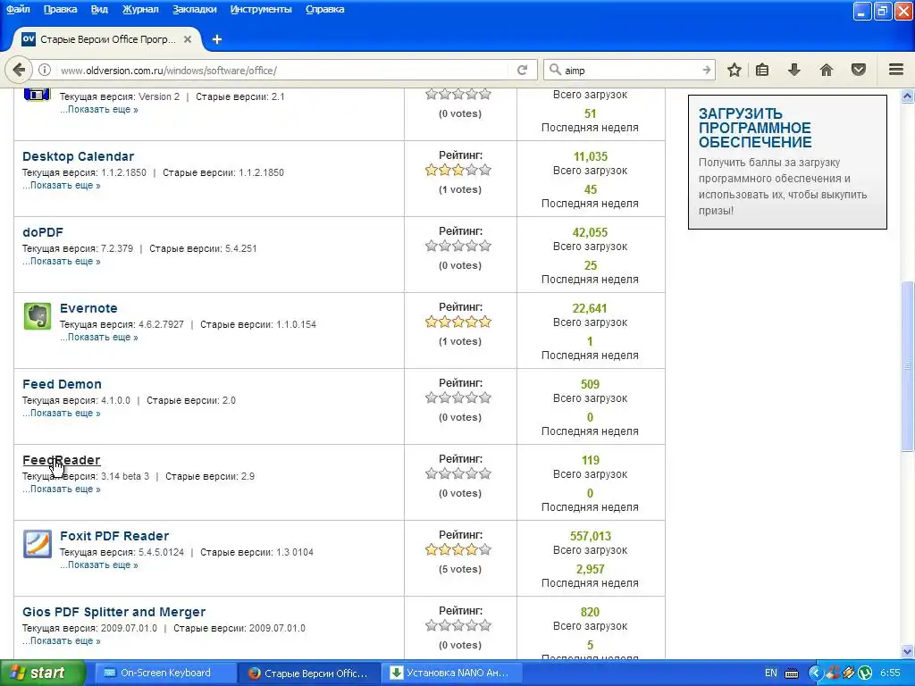This screenshot has width=915, height=686.
Task: Switch to On-Screen Keyboard in taskbar
Action: point(165,673)
